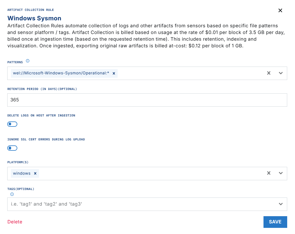295x234 pixels.
Task: Remove the windows platform chip
Action: (35, 173)
